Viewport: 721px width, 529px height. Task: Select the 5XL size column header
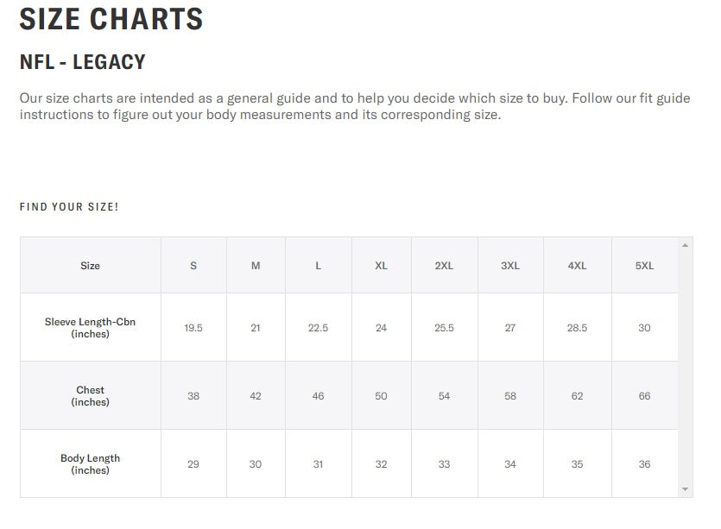click(644, 266)
